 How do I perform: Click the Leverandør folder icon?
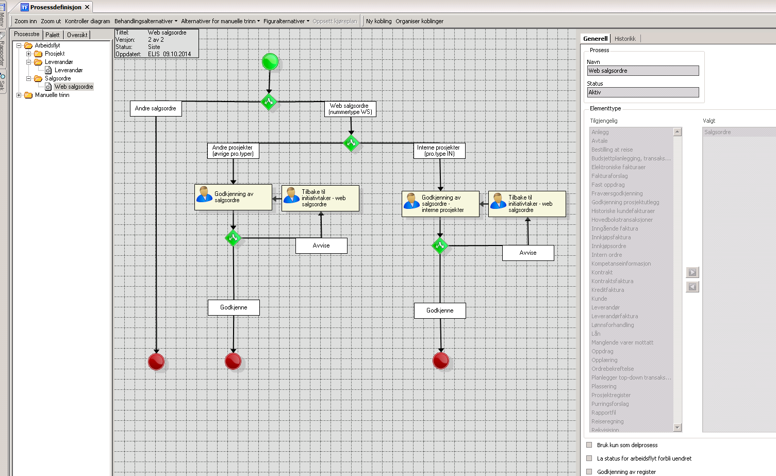[x=38, y=62]
